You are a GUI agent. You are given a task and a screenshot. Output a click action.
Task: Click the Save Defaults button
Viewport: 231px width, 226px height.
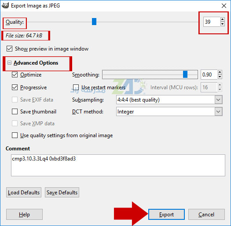click(x=62, y=193)
